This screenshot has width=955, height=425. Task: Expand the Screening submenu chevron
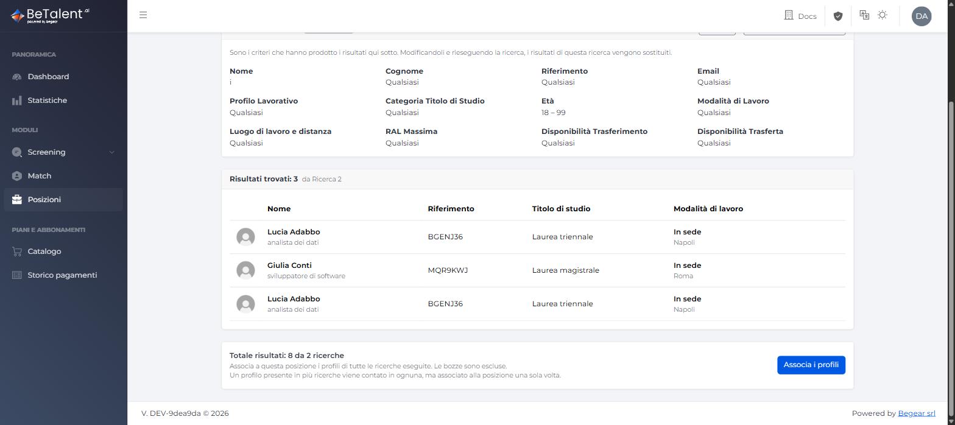[111, 152]
